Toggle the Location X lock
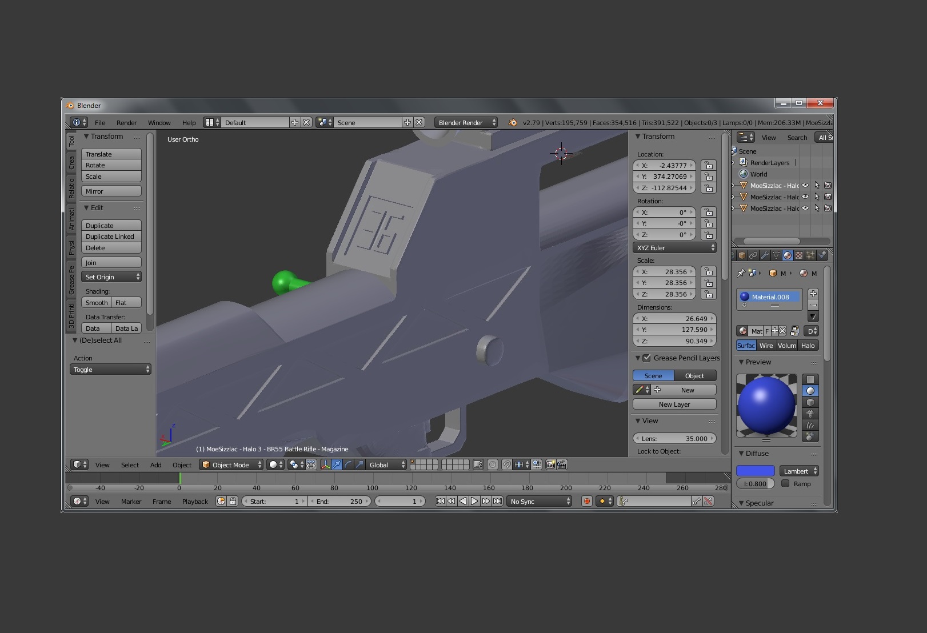Screen dimensions: 927x633 coord(709,165)
